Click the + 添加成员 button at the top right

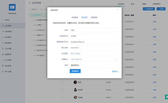[x=149, y=9]
